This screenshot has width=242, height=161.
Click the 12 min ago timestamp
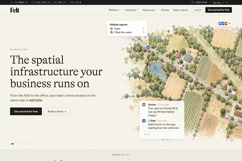[163, 105]
